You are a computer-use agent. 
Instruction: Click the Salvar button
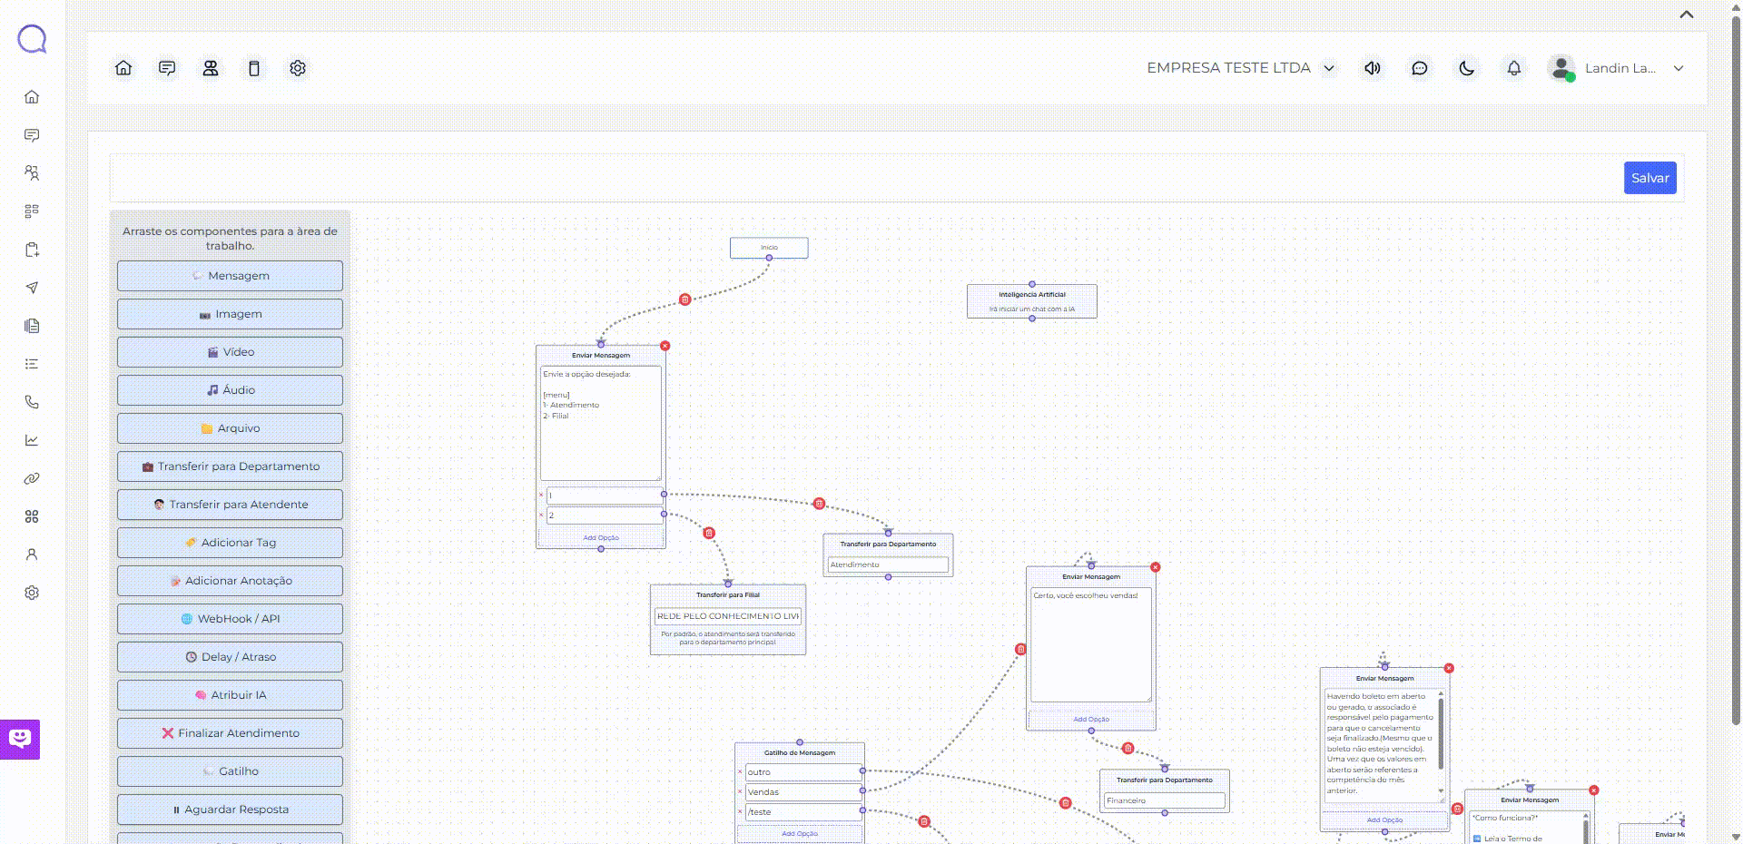tap(1649, 178)
